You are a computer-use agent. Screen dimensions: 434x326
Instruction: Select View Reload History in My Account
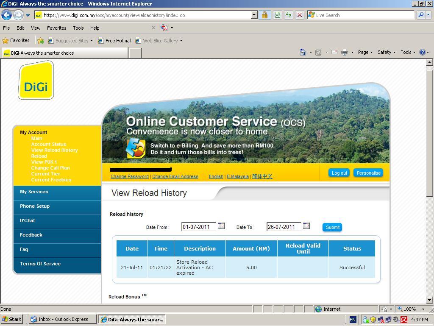[x=55, y=150]
